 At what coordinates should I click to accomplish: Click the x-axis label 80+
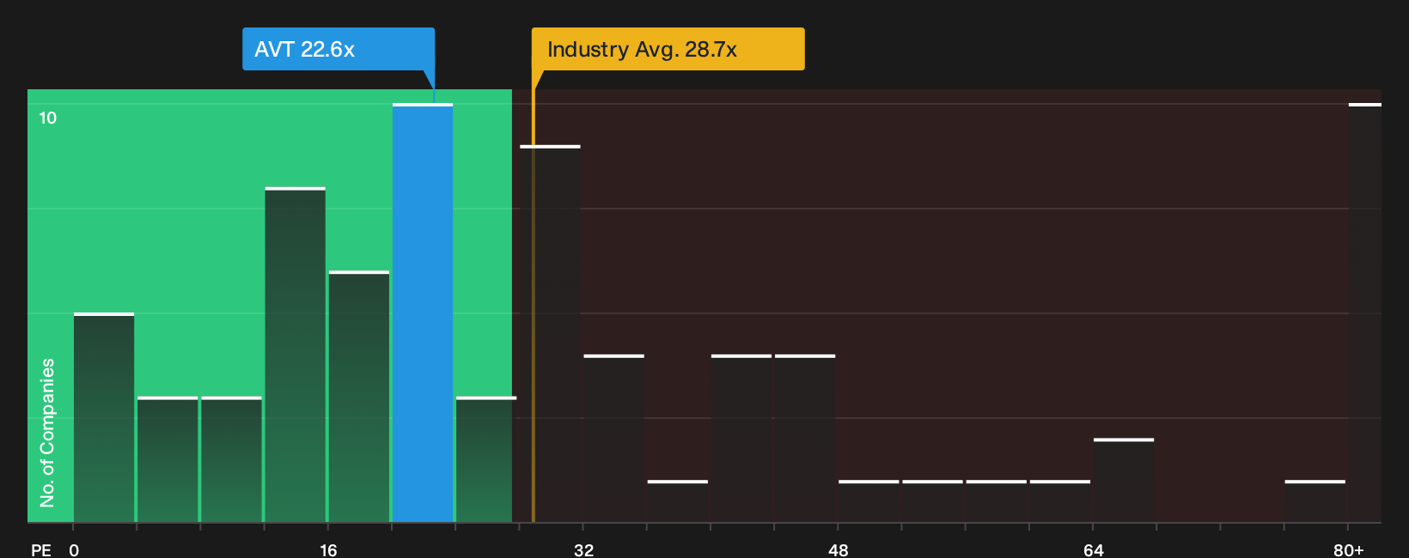pos(1348,549)
